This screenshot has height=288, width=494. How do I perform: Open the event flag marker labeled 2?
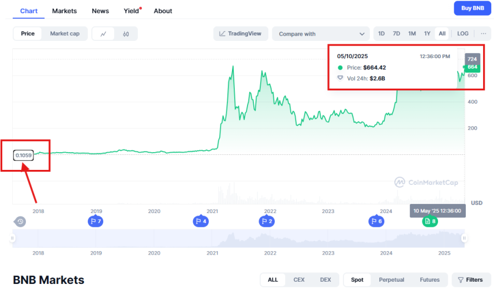(267, 221)
